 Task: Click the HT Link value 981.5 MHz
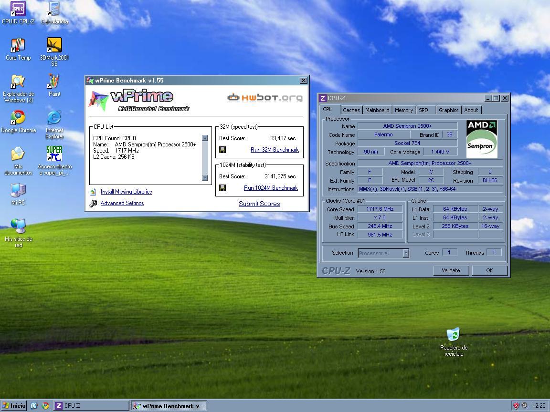pyautogui.click(x=380, y=235)
